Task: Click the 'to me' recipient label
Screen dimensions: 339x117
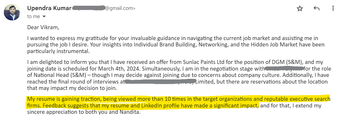Action: tap(33, 16)
